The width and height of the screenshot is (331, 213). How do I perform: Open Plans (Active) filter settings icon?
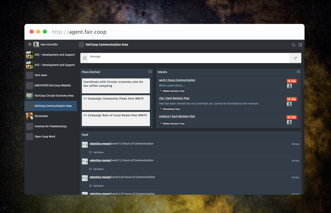click(x=150, y=72)
